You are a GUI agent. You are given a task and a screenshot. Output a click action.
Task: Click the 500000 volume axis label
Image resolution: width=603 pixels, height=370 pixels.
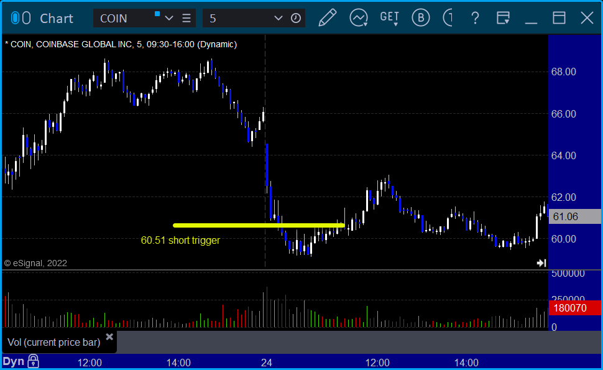(x=568, y=274)
